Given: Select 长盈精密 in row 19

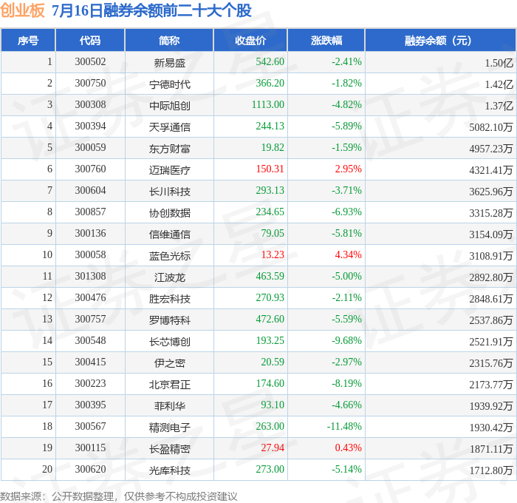Looking at the screenshot, I should (x=169, y=449).
